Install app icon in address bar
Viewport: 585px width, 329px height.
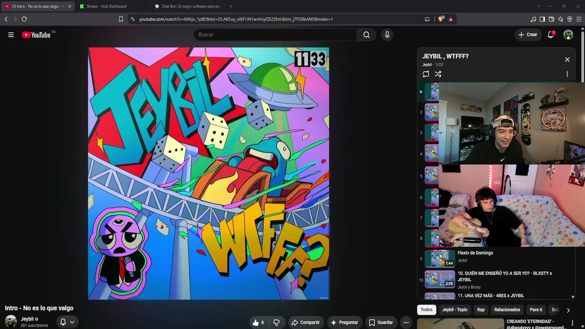(427, 19)
